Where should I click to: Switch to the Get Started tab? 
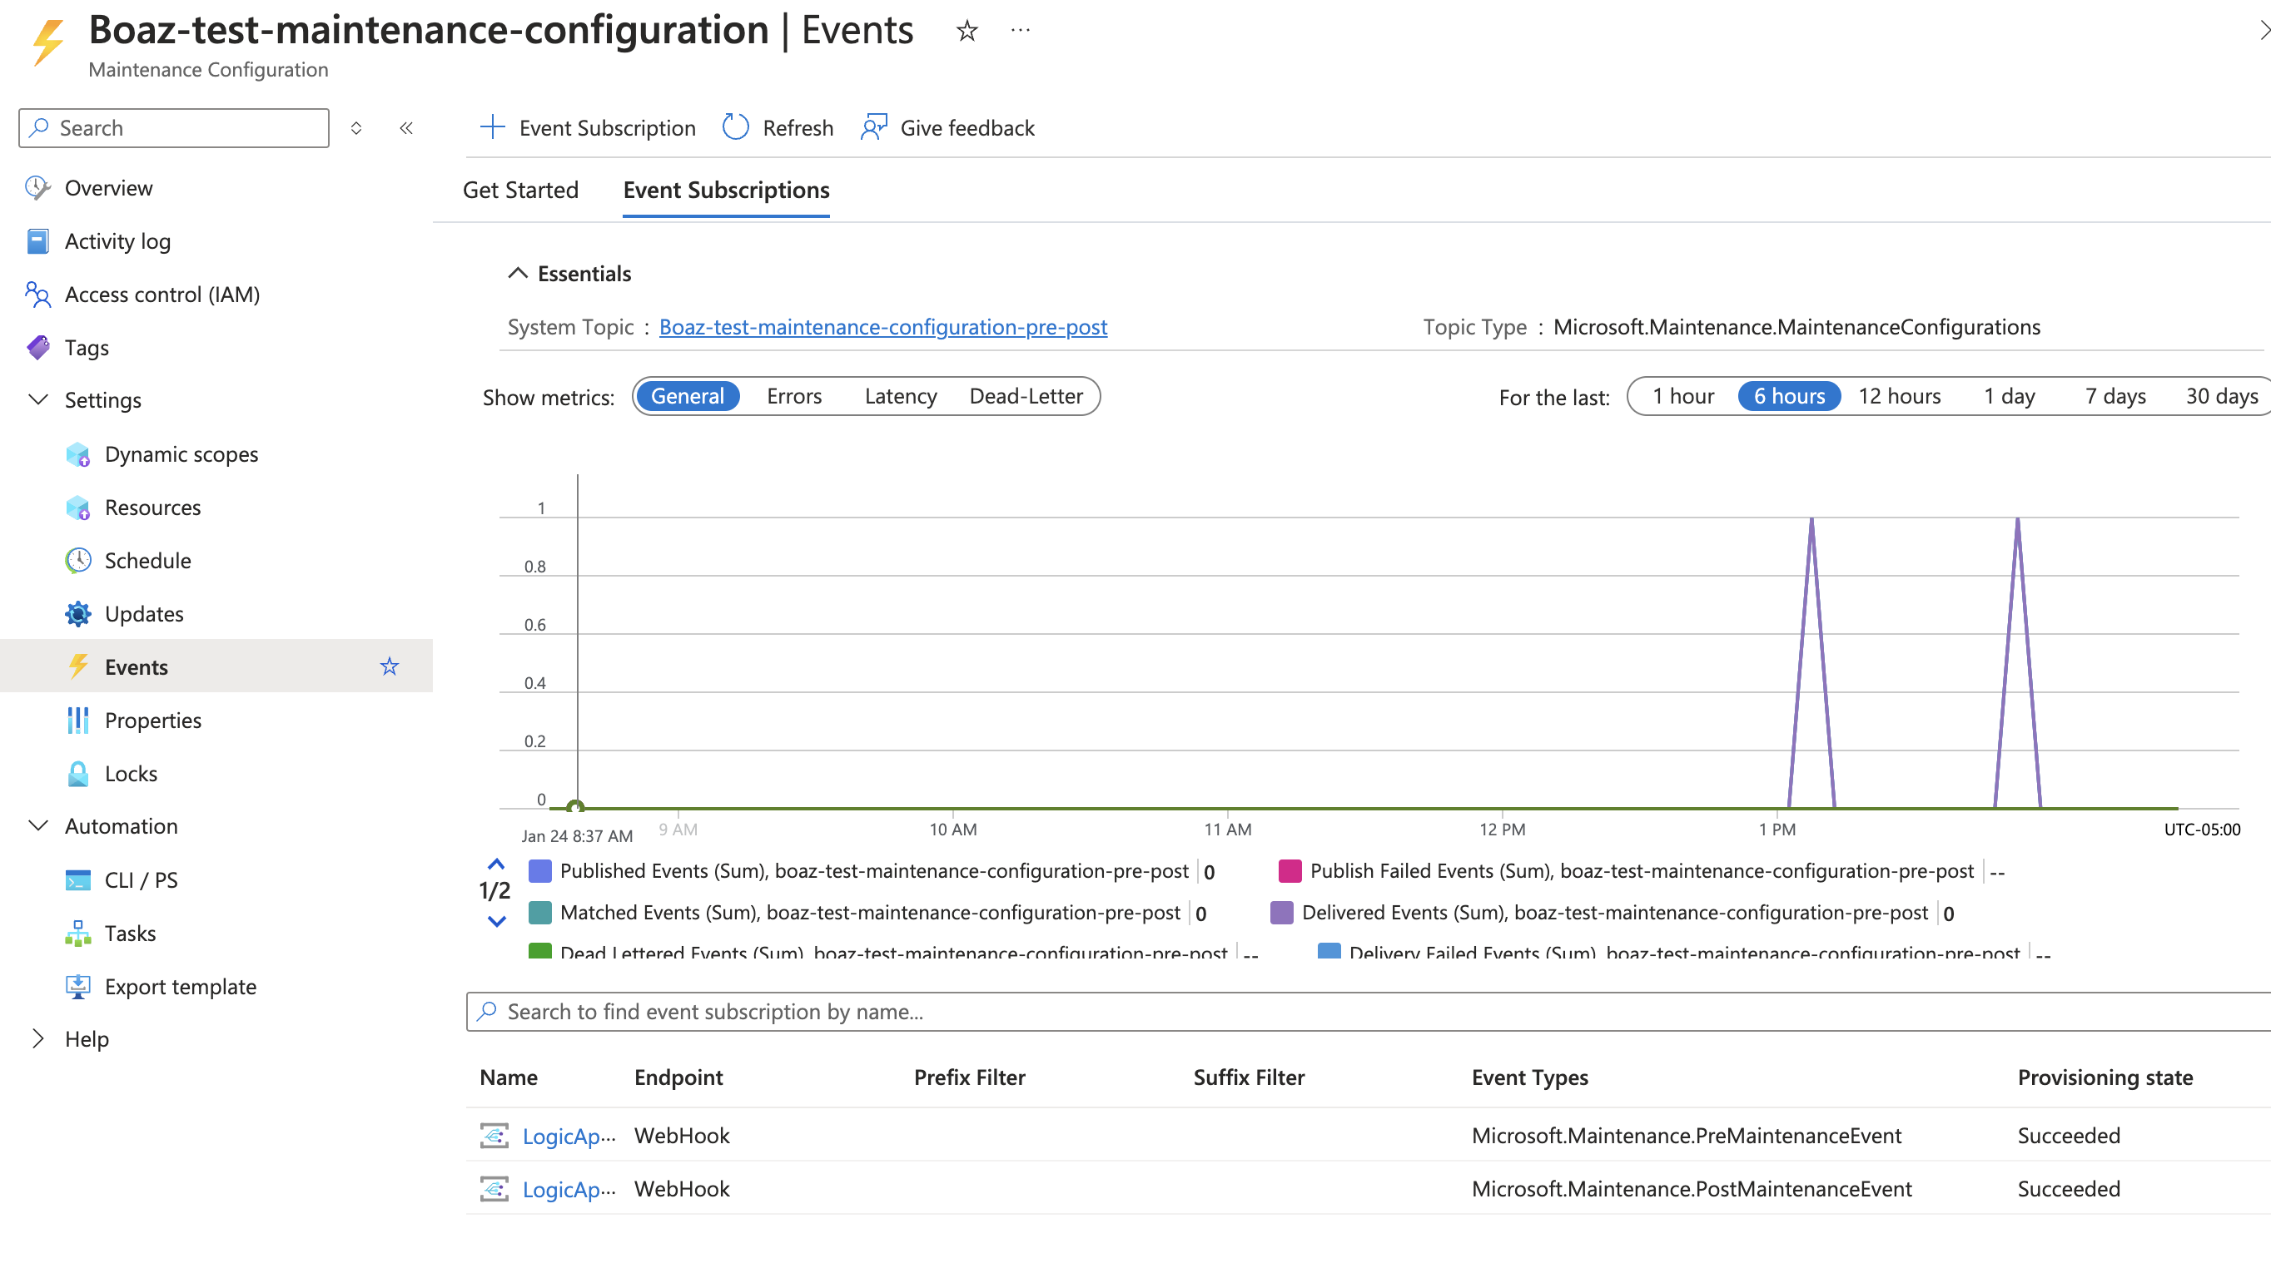[x=520, y=191]
